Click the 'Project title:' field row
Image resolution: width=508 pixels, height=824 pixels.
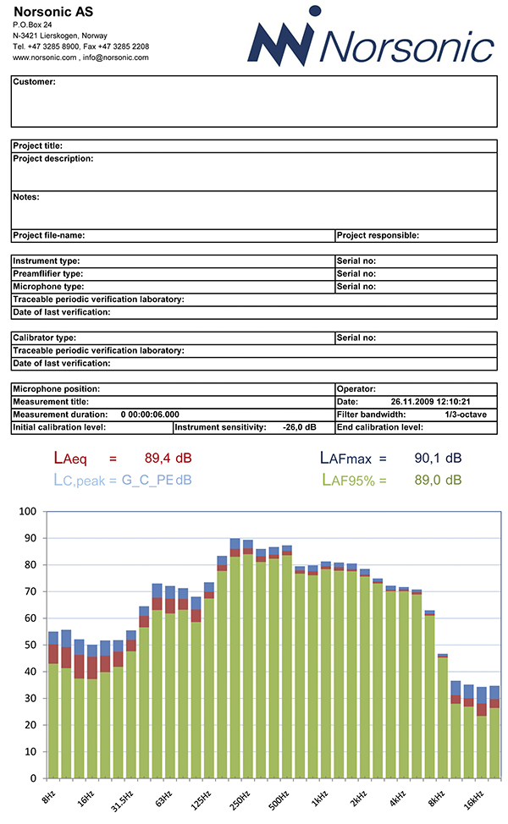[x=254, y=146]
